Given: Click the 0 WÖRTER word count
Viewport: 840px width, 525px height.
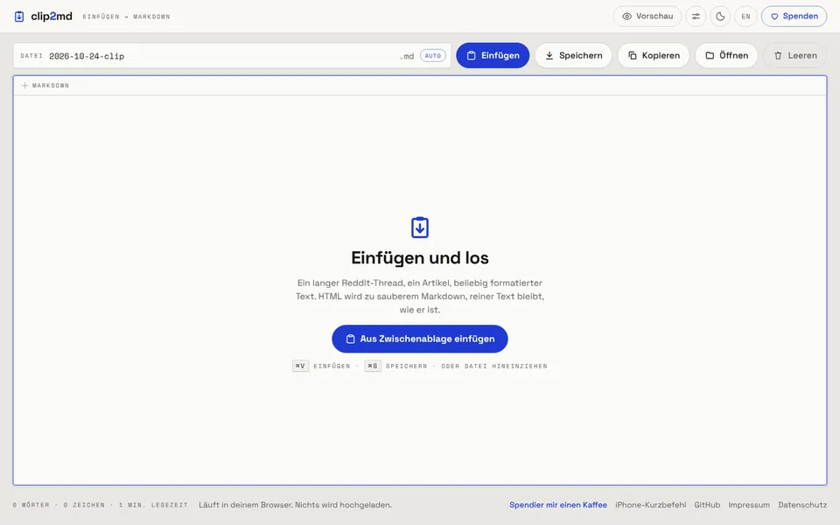Looking at the screenshot, I should (31, 505).
